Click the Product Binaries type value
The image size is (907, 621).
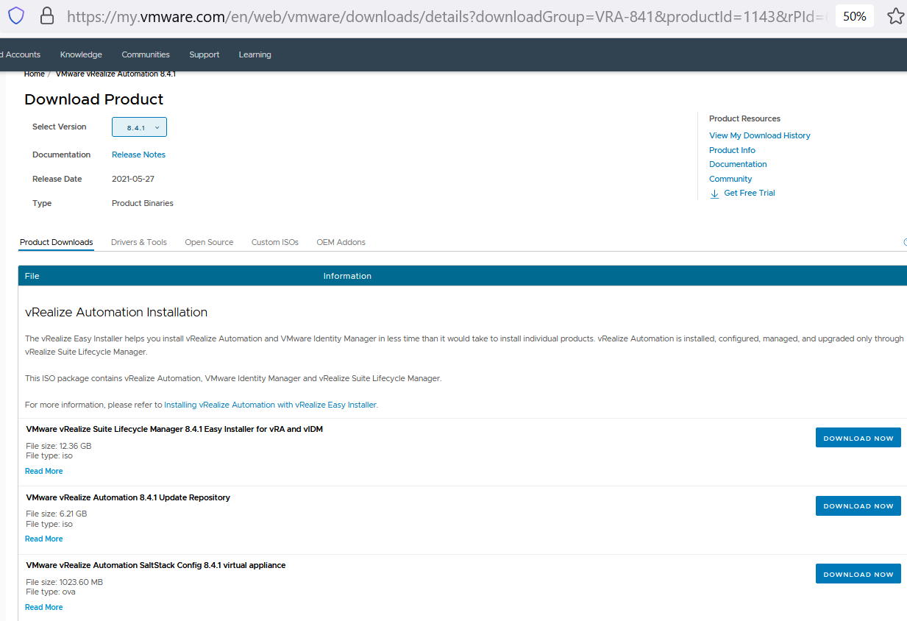pos(143,203)
